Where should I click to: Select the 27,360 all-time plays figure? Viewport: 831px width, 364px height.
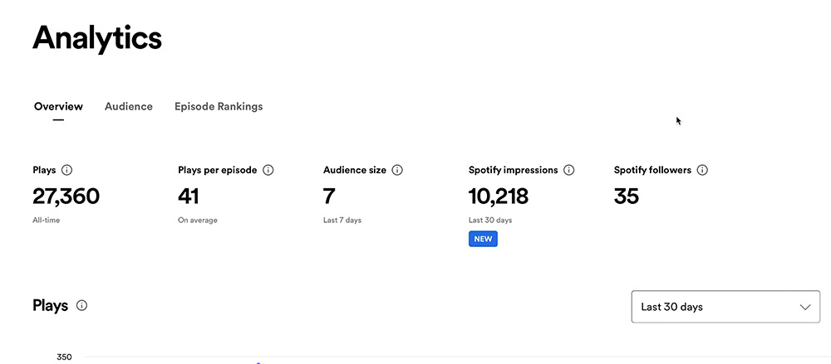click(66, 197)
